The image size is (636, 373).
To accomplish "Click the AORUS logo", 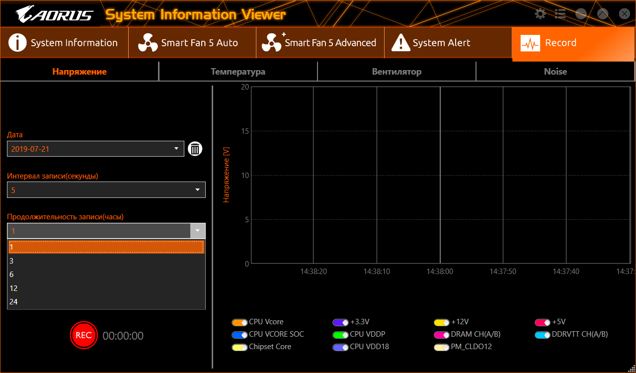I will tap(55, 14).
